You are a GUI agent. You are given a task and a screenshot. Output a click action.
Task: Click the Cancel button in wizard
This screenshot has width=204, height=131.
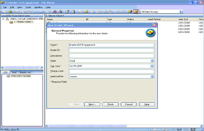(128, 104)
